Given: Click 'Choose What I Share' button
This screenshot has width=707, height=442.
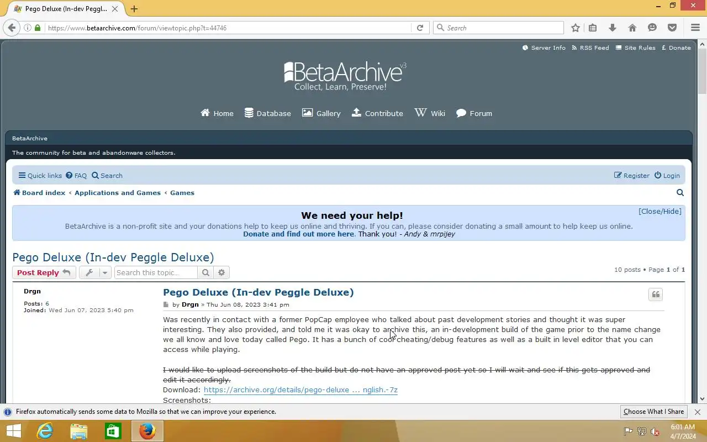Looking at the screenshot, I should 653,412.
